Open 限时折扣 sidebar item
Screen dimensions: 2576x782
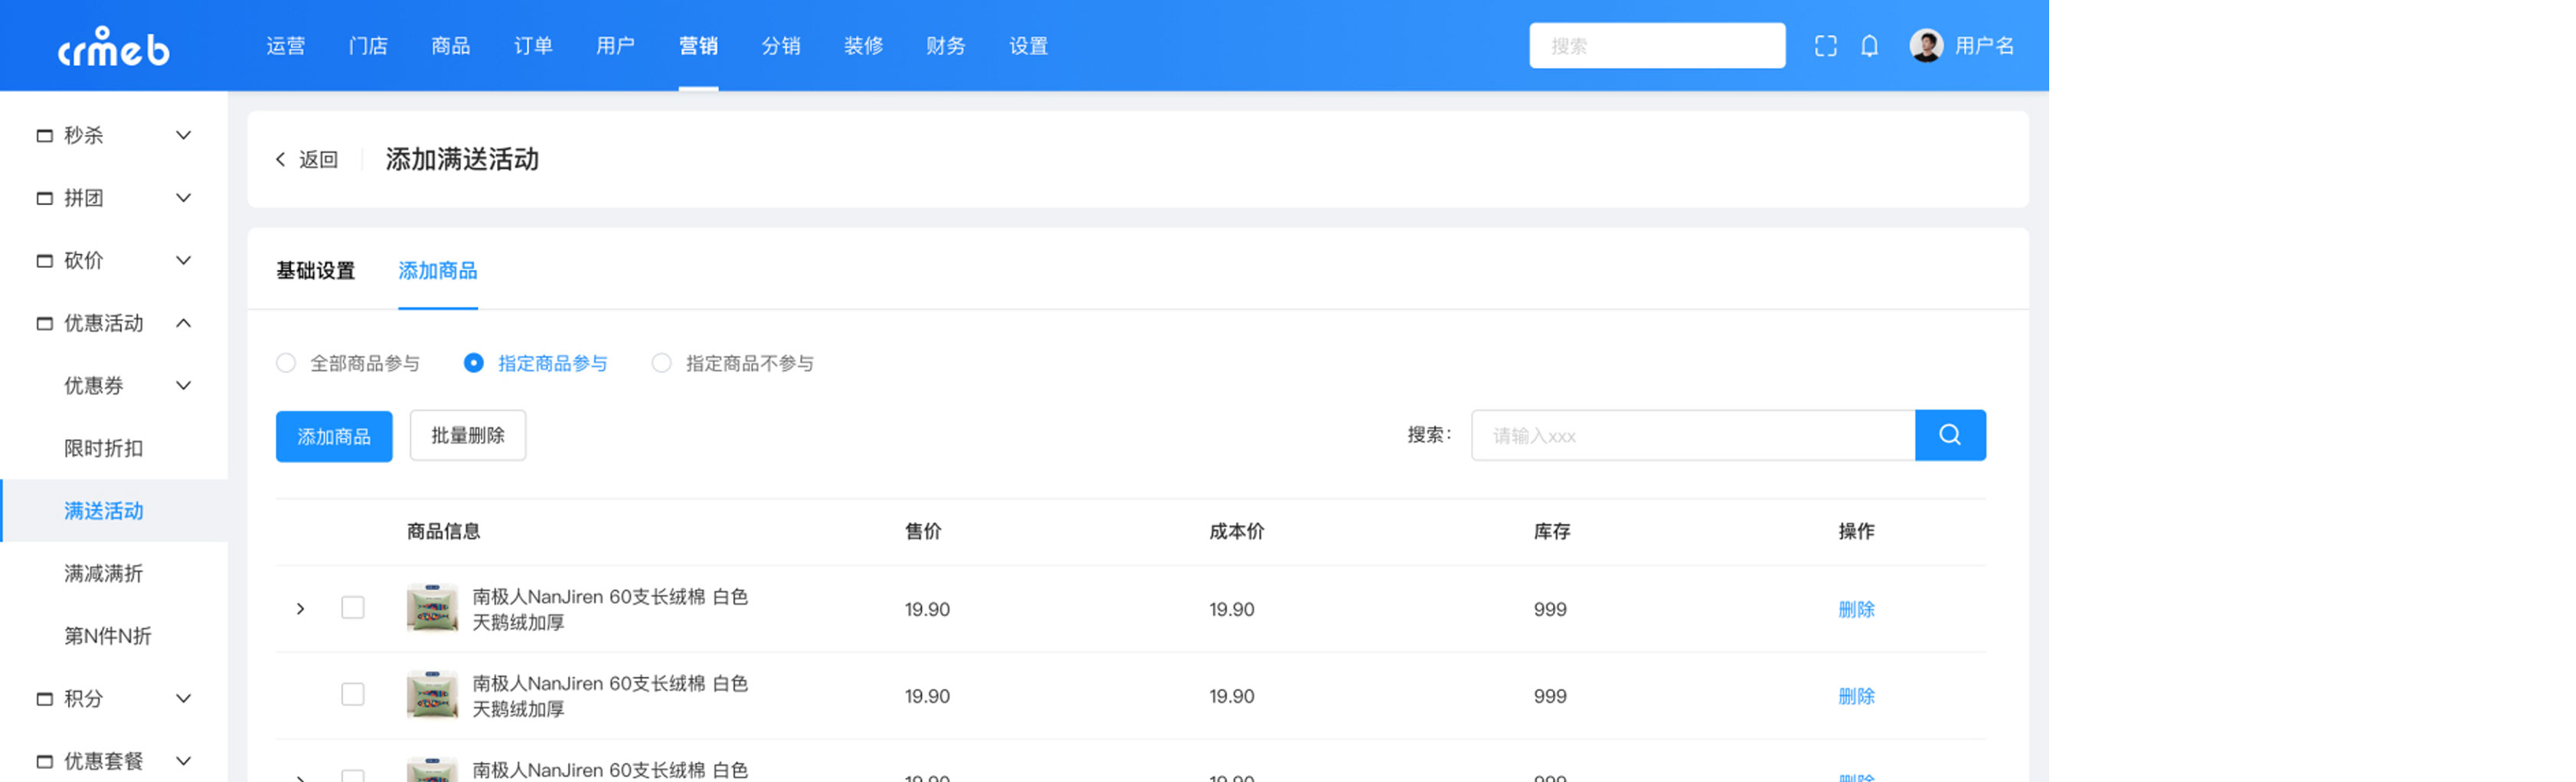click(x=104, y=448)
